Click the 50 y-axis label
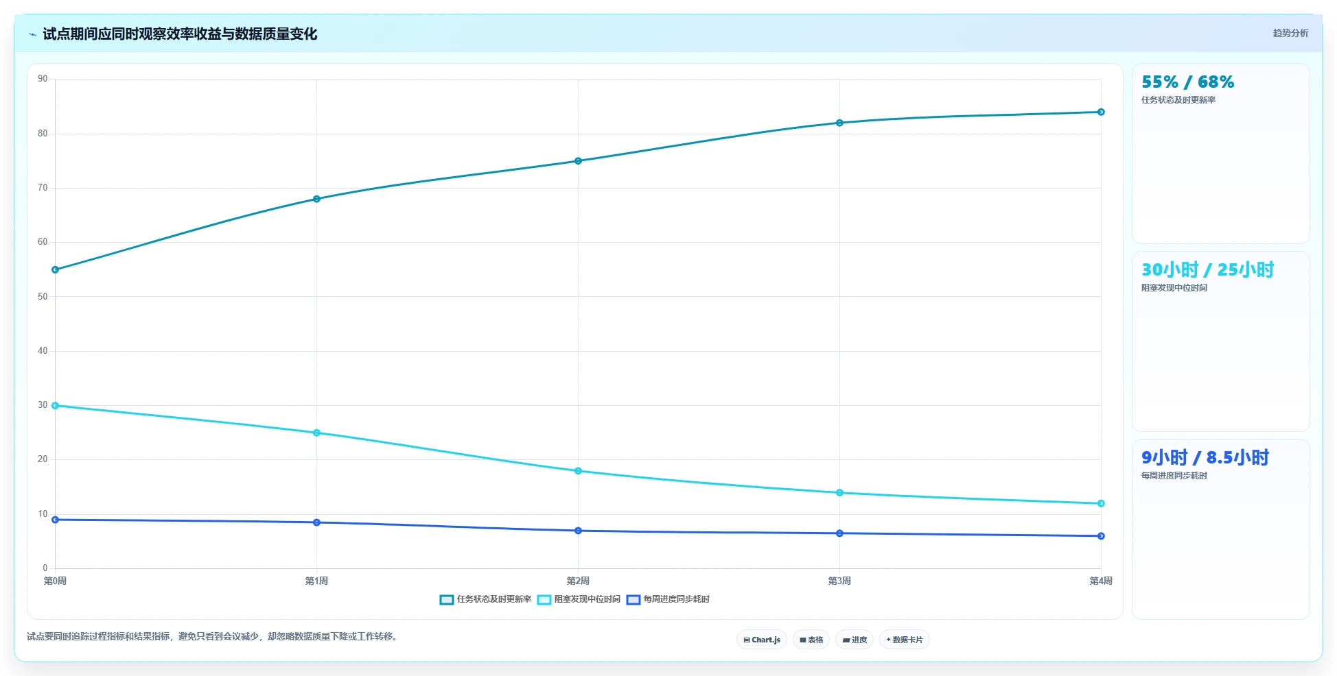The image size is (1337, 676). click(43, 297)
